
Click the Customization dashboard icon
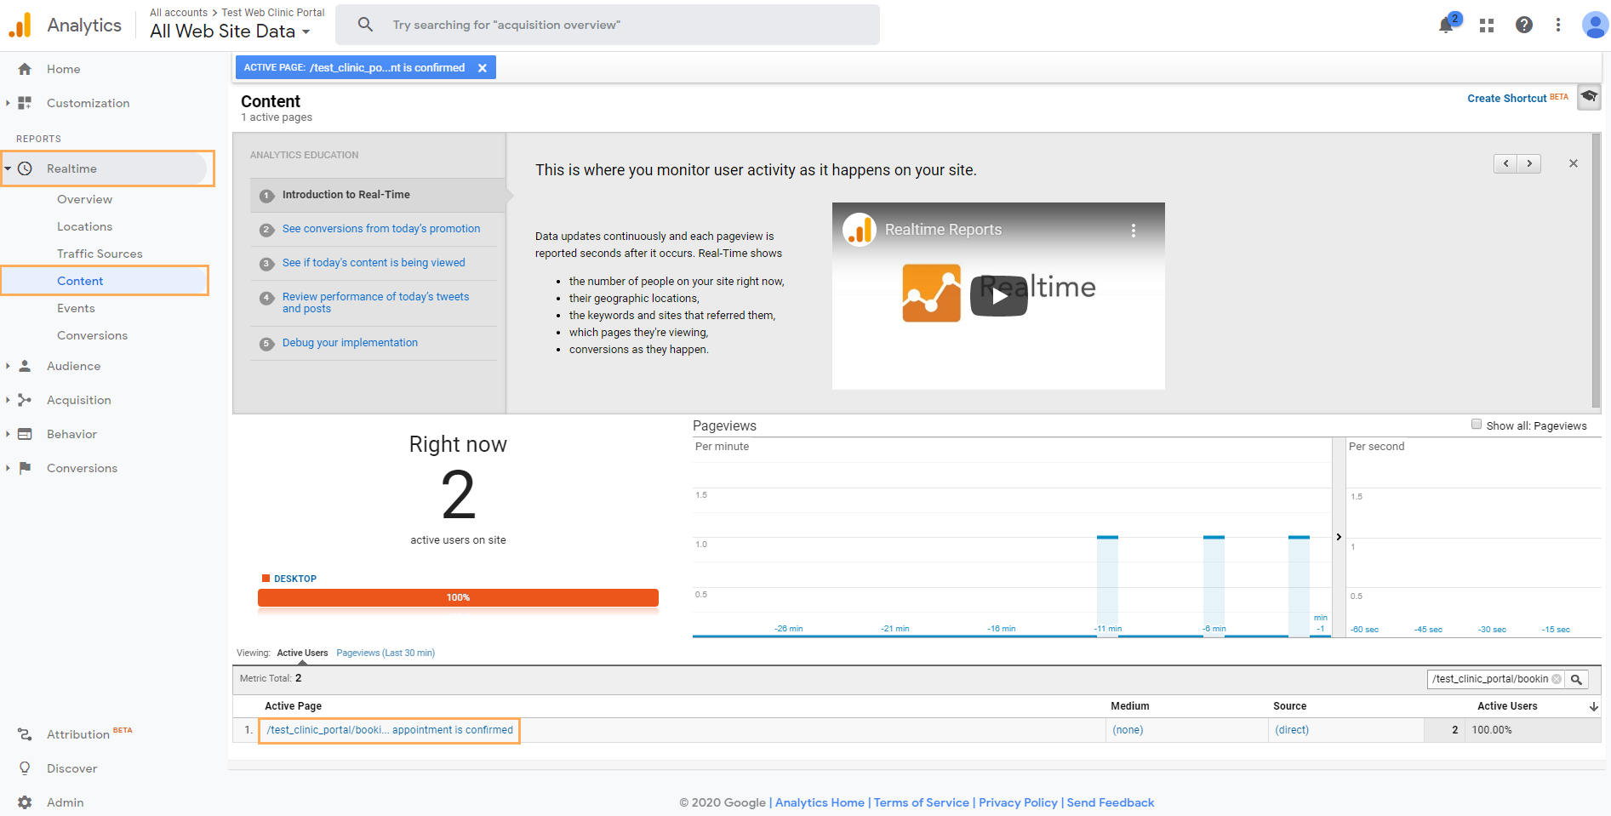pos(25,103)
